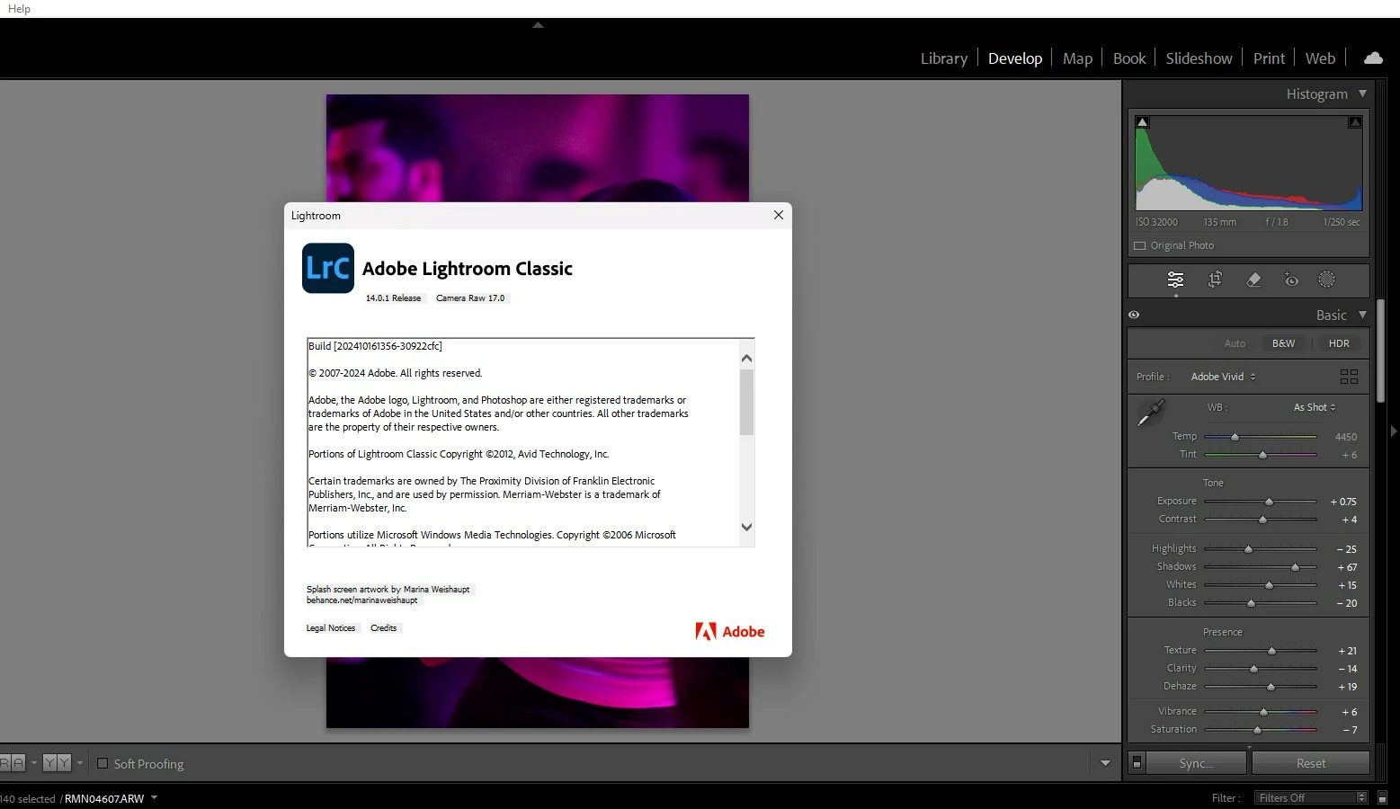Open the Reference view options arrow
Screen dimensions: 1400x809
(34, 763)
